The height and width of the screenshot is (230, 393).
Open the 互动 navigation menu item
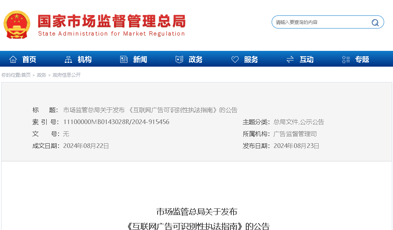pos(307,59)
